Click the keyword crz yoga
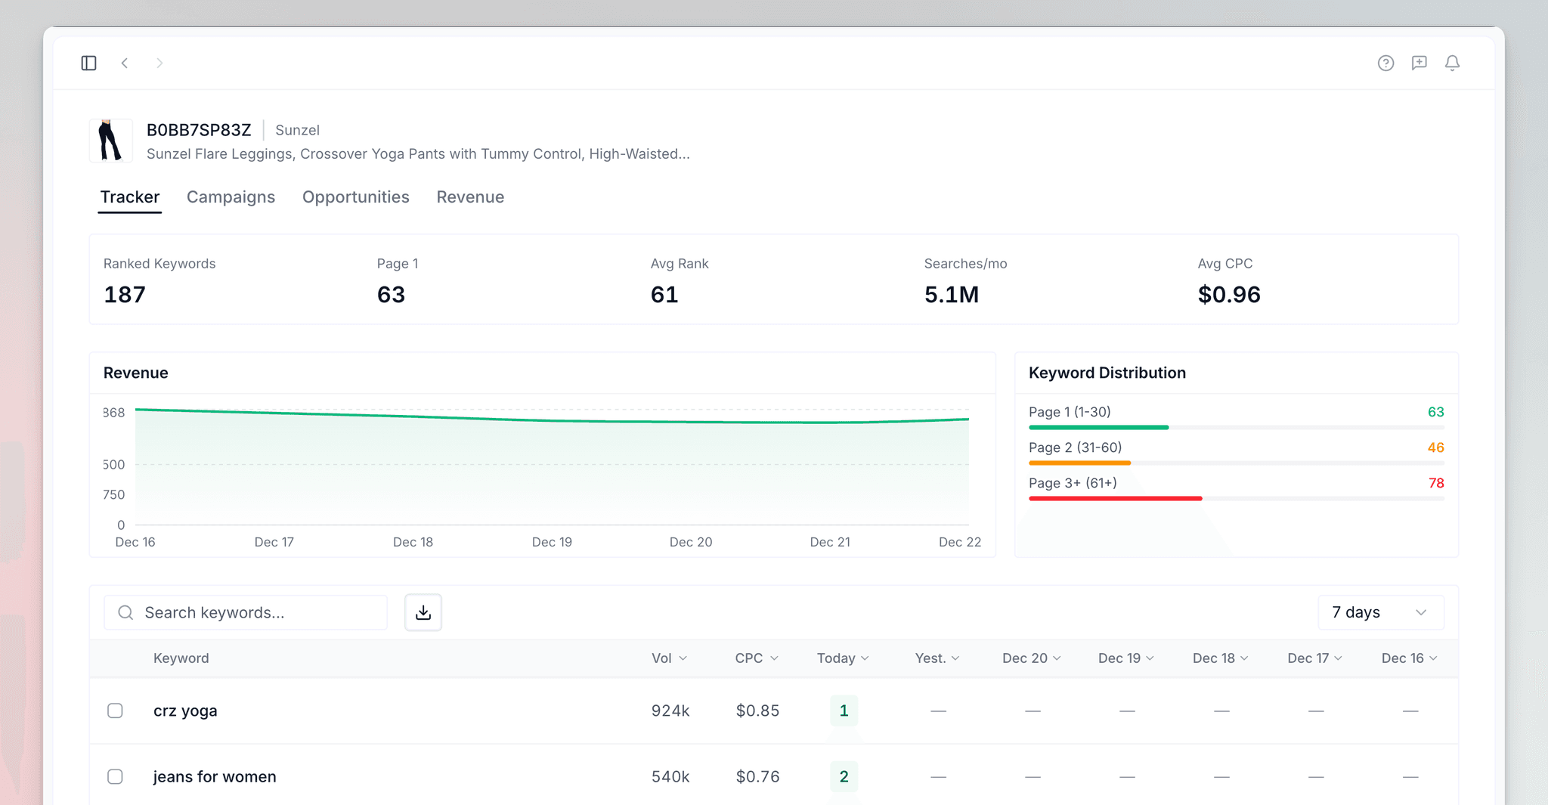This screenshot has height=805, width=1548. [185, 711]
